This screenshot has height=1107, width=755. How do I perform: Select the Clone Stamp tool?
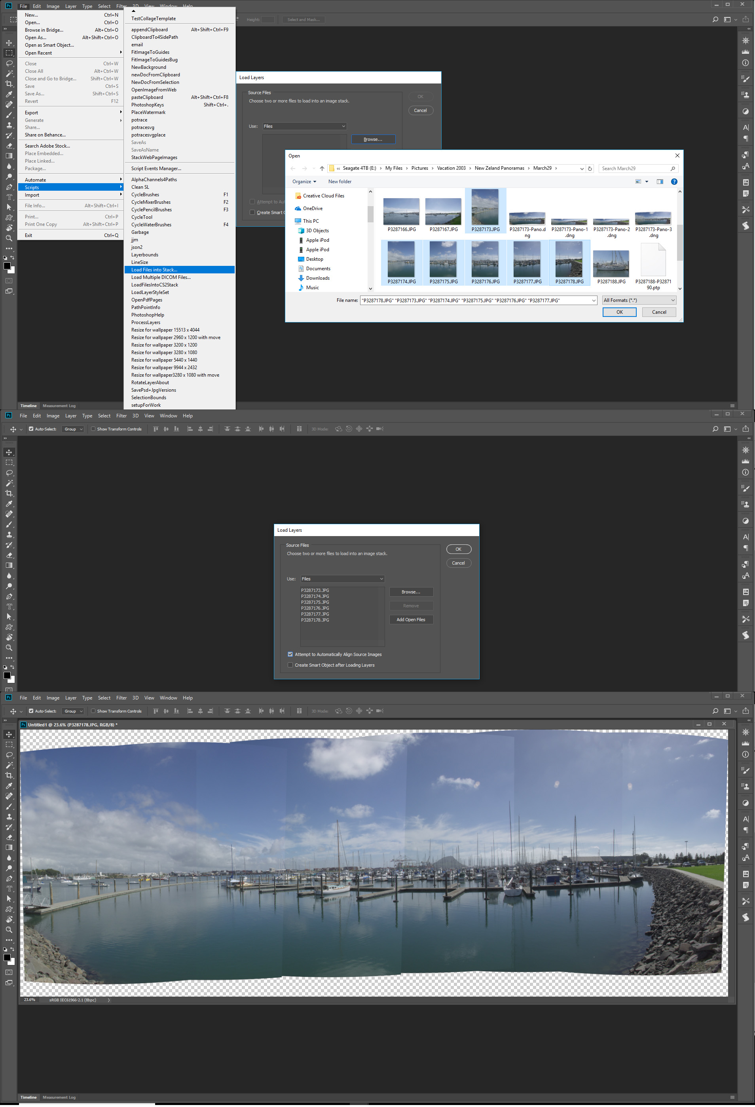(x=9, y=125)
